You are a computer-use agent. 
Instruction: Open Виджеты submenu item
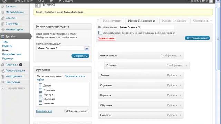coord(7,46)
